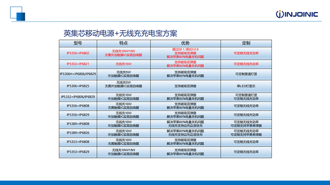Image resolution: width=330 pixels, height=185 pixels.
Task: Click 可定制普通灯显 in IP5306H+IP6806/IP6829 row
Action: [x=246, y=74]
